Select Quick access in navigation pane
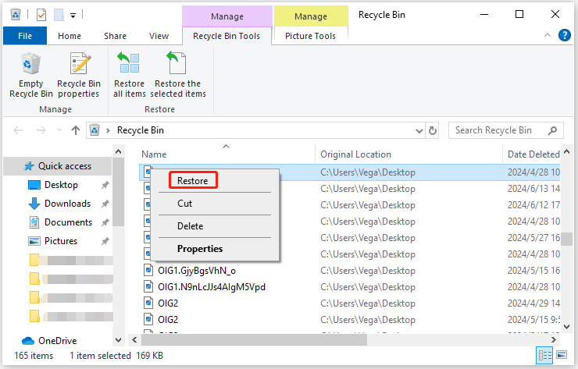The width and height of the screenshot is (578, 369). 58,166
